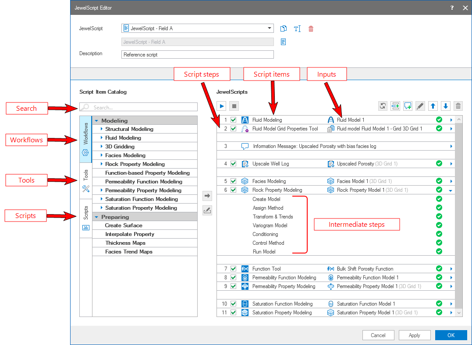The width and height of the screenshot is (472, 345).
Task: Click the pencil edit icon in steps toolbar
Action: tap(420, 106)
